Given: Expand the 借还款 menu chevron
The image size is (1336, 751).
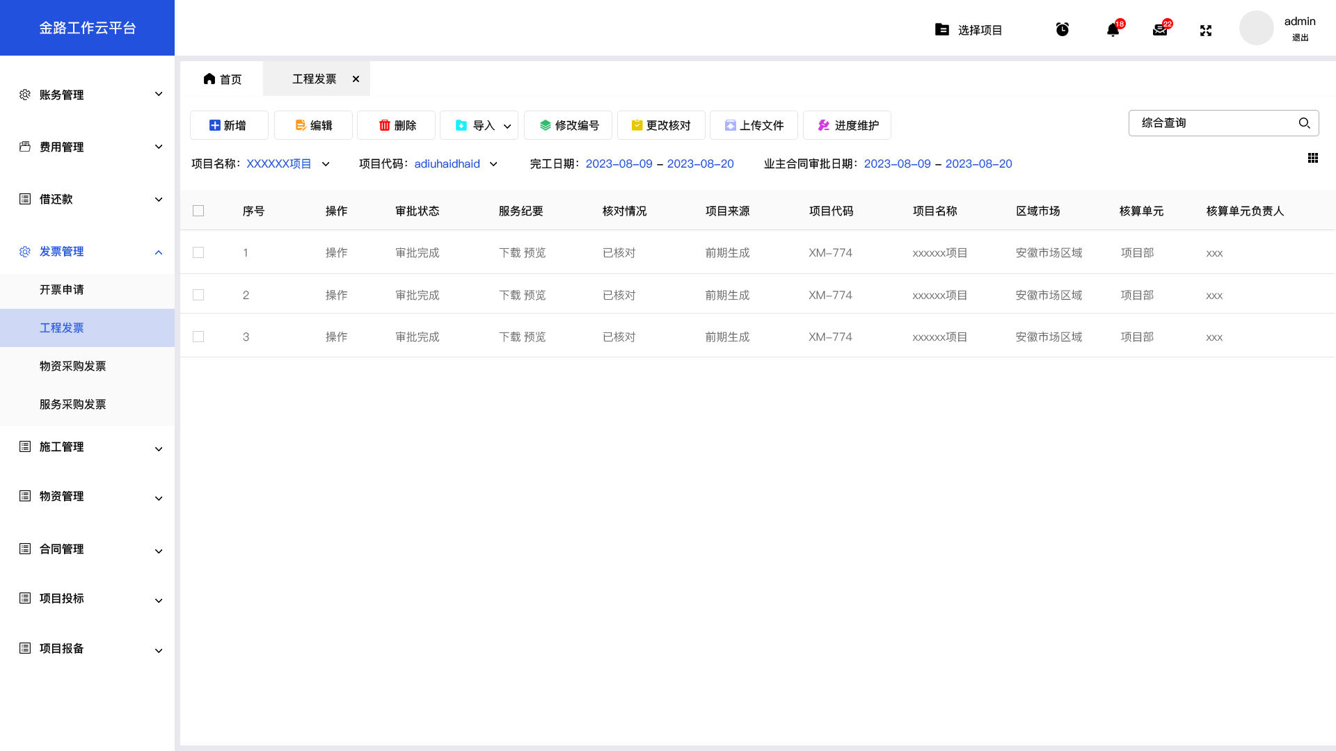Looking at the screenshot, I should (159, 200).
